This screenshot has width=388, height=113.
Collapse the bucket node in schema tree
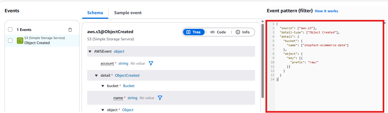(103, 86)
